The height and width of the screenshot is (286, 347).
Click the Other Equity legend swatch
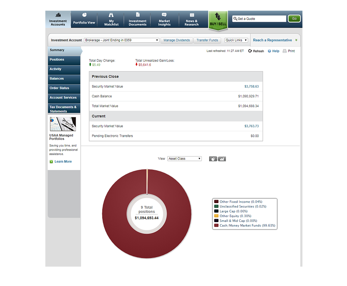[216, 216]
